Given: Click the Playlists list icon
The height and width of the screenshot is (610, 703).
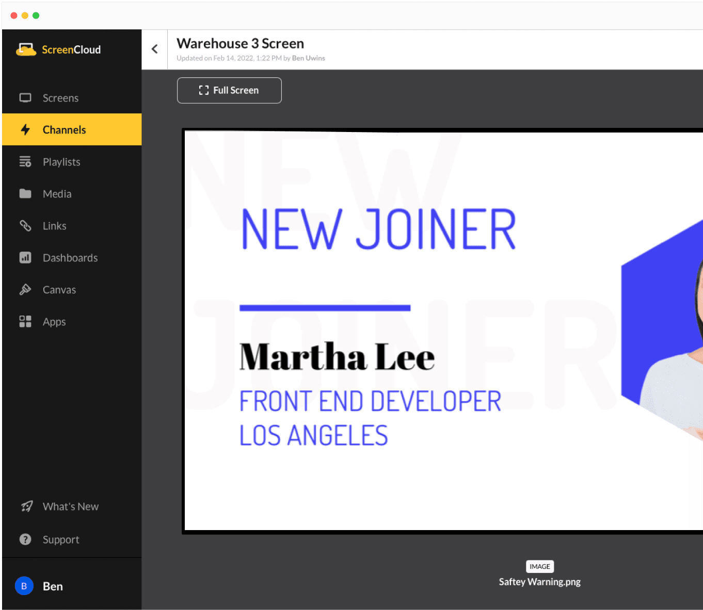Looking at the screenshot, I should coord(25,161).
